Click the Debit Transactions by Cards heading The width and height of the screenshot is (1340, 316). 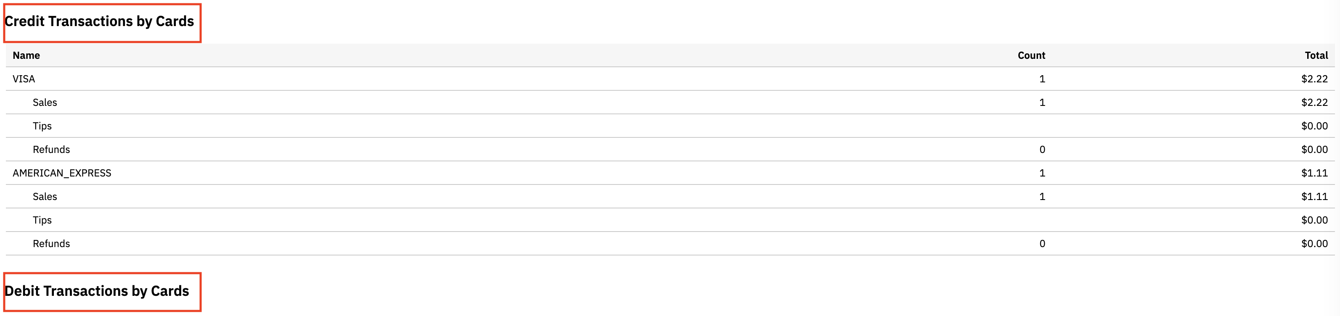tap(97, 291)
